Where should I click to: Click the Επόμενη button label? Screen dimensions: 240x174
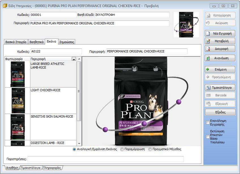[x=220, y=70]
